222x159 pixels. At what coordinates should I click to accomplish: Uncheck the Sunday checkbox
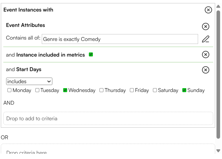(x=184, y=90)
